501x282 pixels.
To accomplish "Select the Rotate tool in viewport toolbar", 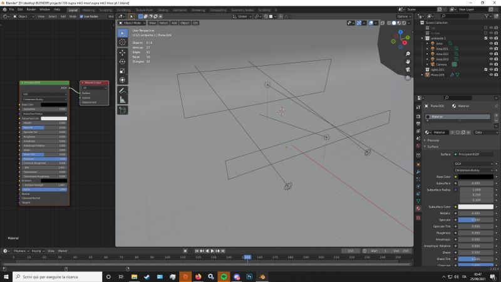I will tap(122, 61).
